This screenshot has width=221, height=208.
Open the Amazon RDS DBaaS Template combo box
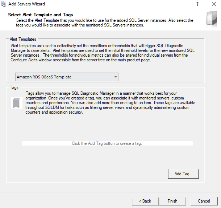click(x=67, y=77)
